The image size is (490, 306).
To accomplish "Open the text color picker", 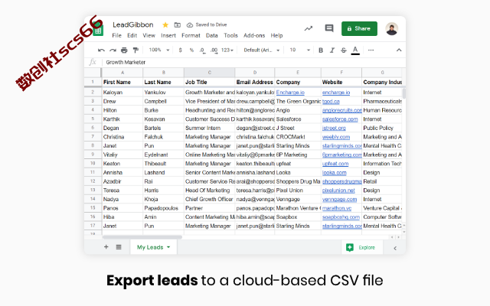I will 355,50.
